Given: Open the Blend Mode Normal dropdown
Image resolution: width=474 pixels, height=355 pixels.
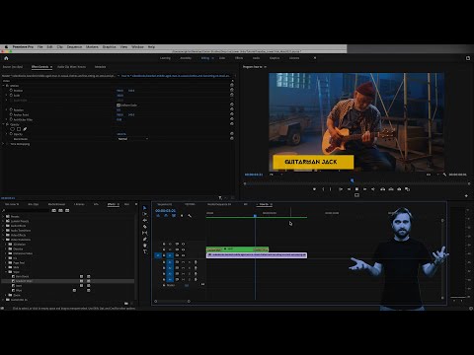Looking at the screenshot, I should pyautogui.click(x=132, y=139).
